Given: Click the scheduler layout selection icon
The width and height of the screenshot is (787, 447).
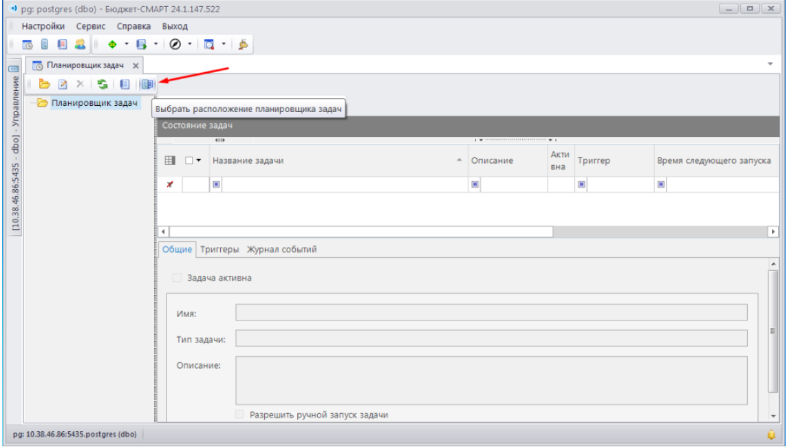Looking at the screenshot, I should pyautogui.click(x=147, y=85).
